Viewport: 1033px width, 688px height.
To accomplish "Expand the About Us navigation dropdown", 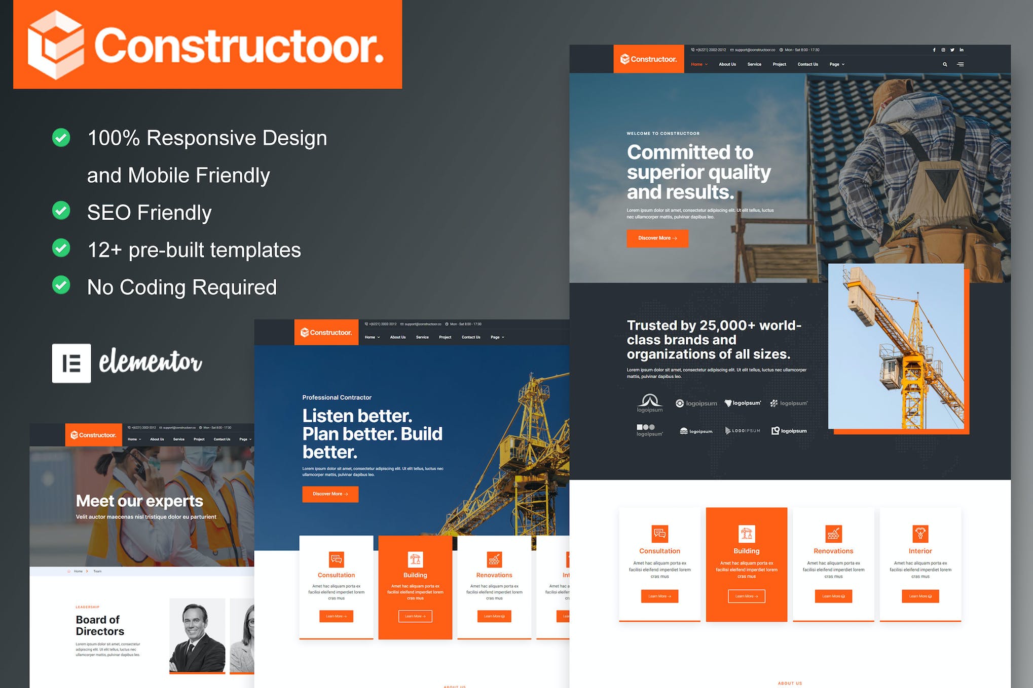I will (x=725, y=64).
